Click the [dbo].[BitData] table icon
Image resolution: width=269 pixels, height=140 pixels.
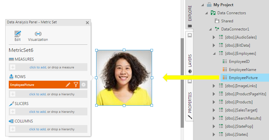221,45
